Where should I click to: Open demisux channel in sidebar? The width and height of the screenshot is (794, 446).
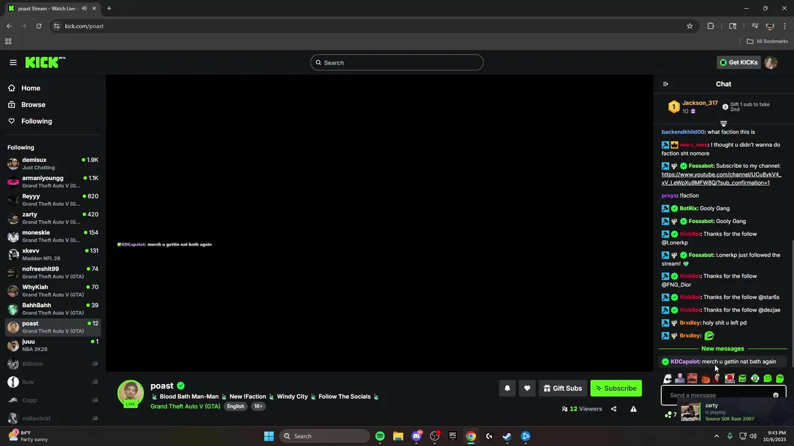click(x=53, y=164)
